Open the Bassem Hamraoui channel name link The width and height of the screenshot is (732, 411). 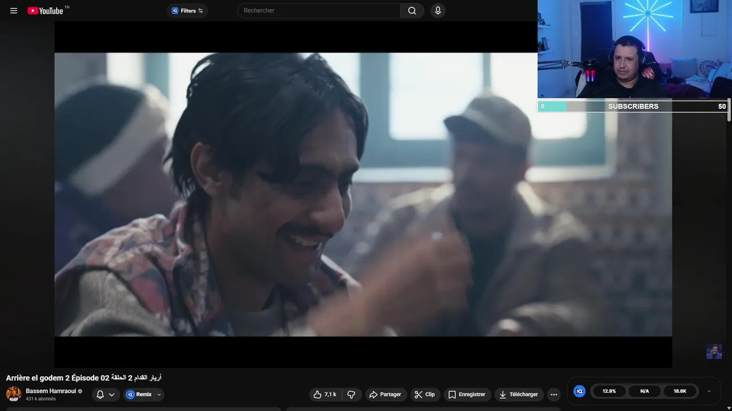point(51,391)
